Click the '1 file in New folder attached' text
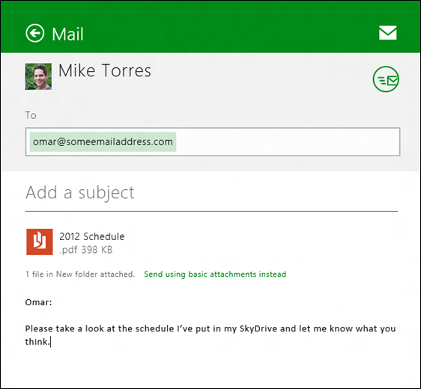 (x=80, y=274)
